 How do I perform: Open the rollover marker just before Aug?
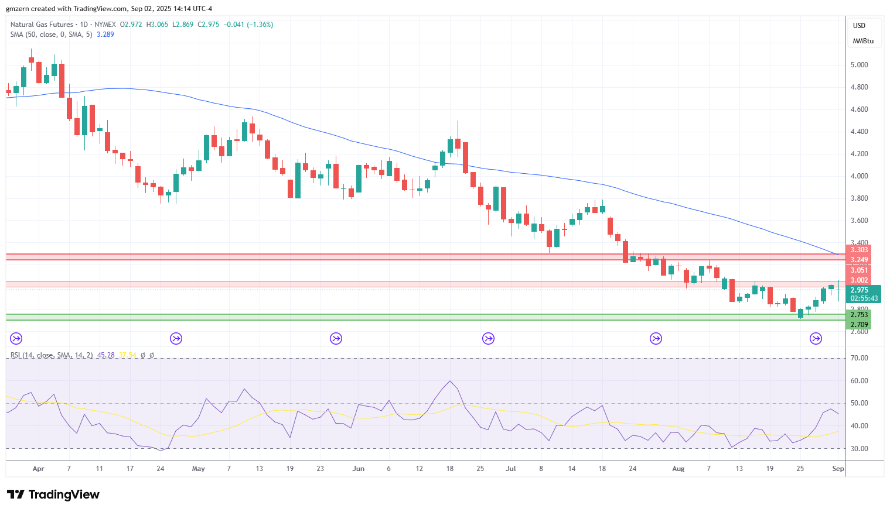[656, 338]
